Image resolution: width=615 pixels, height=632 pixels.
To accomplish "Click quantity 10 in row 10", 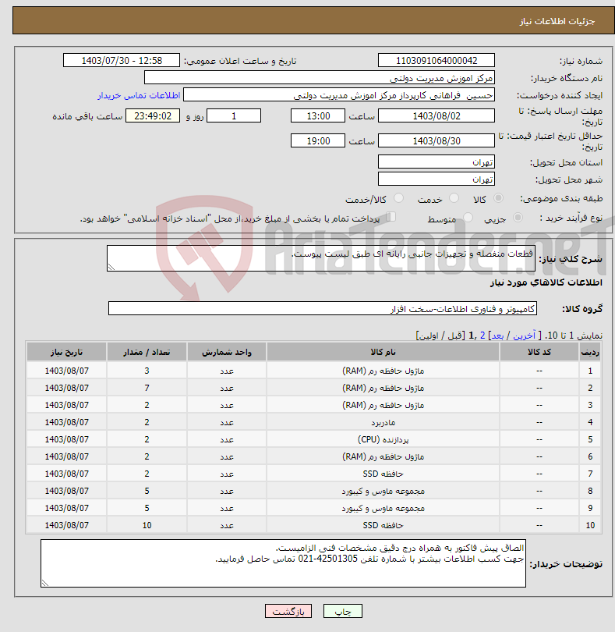I will pyautogui.click(x=147, y=526).
